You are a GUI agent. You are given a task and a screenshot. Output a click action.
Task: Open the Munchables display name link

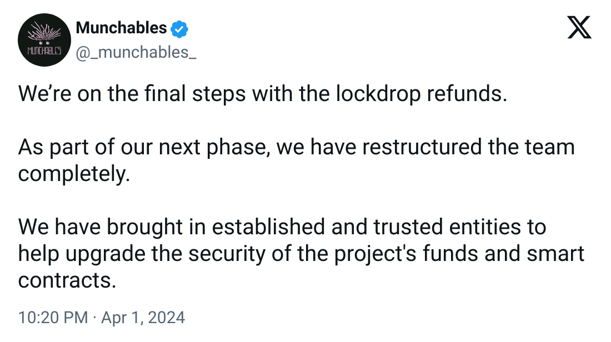121,28
